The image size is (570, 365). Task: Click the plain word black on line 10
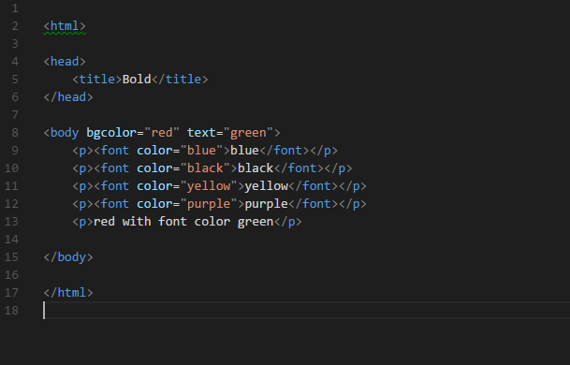pos(256,168)
